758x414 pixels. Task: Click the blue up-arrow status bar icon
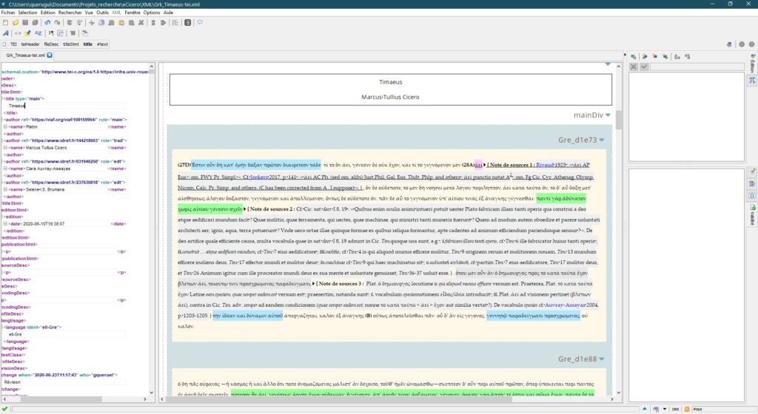pyautogui.click(x=644, y=409)
